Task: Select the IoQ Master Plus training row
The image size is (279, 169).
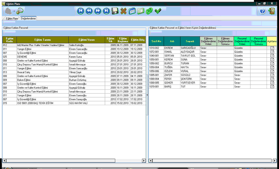Action: coord(74,45)
